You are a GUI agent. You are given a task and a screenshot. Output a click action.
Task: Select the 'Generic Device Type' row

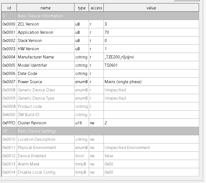[x=100, y=98]
